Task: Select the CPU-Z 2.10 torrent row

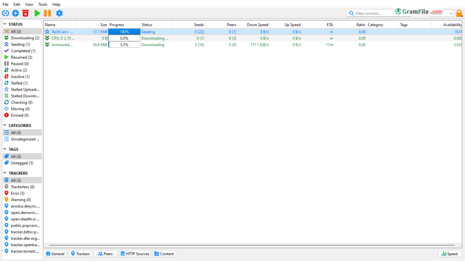Action: pyautogui.click(x=252, y=38)
